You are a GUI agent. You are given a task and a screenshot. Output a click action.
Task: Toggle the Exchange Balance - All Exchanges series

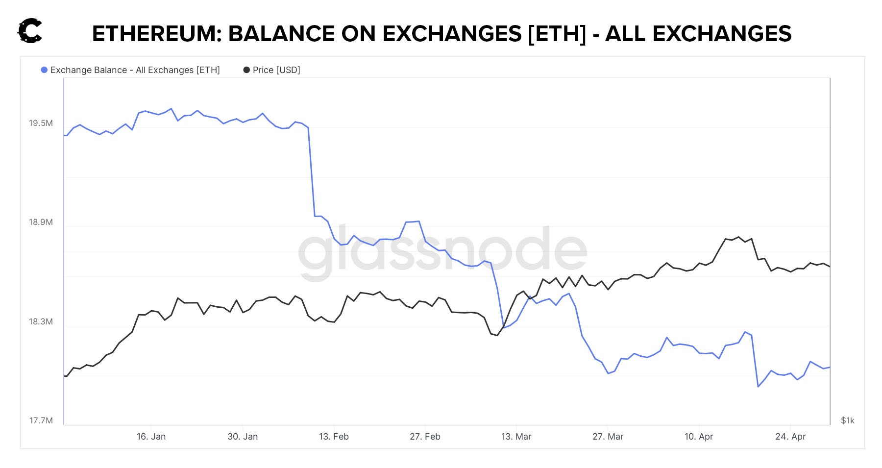click(135, 70)
